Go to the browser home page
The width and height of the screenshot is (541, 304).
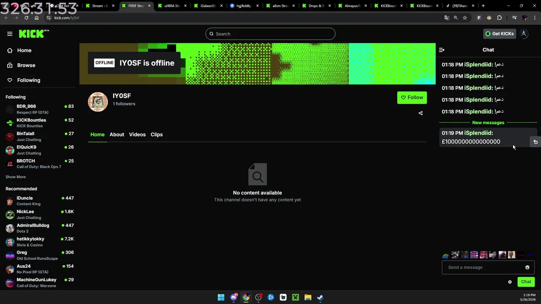coord(37,18)
